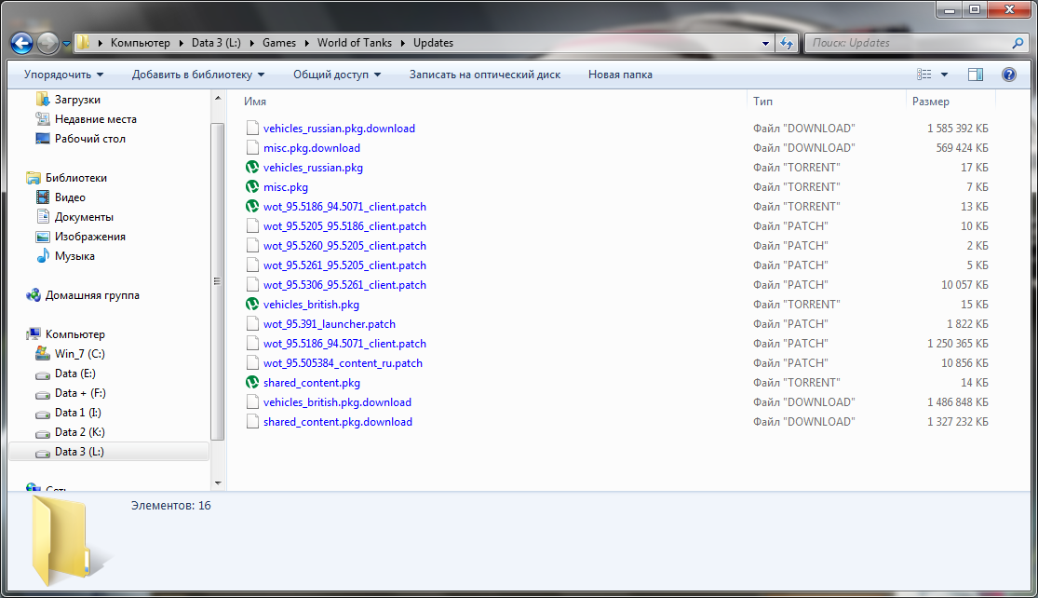Sort files by the Размер column
The height and width of the screenshot is (598, 1038).
click(x=931, y=102)
